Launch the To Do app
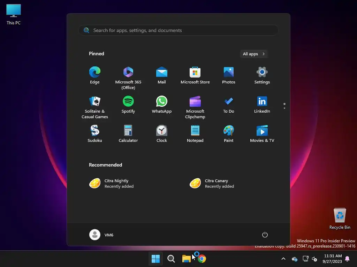 click(x=229, y=105)
